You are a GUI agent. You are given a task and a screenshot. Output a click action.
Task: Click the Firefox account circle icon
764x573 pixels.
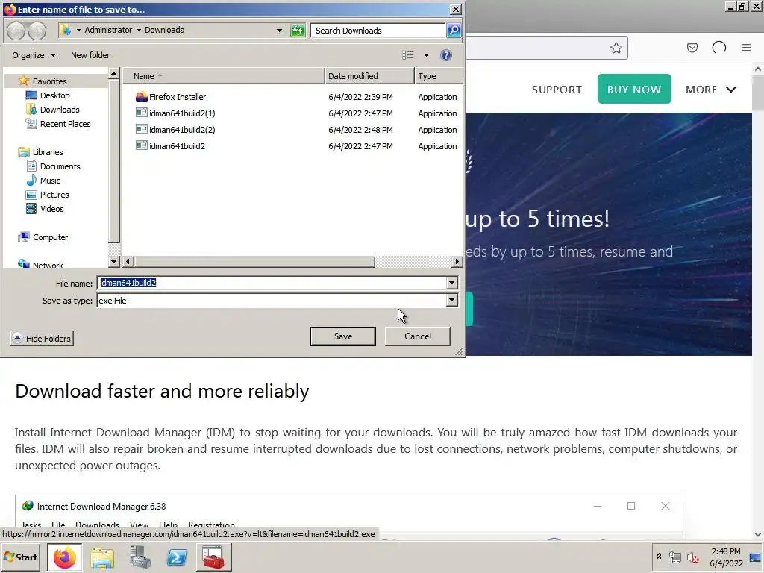click(x=719, y=48)
